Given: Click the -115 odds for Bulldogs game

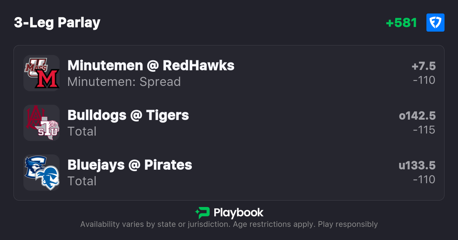Looking at the screenshot, I should click(x=424, y=130).
